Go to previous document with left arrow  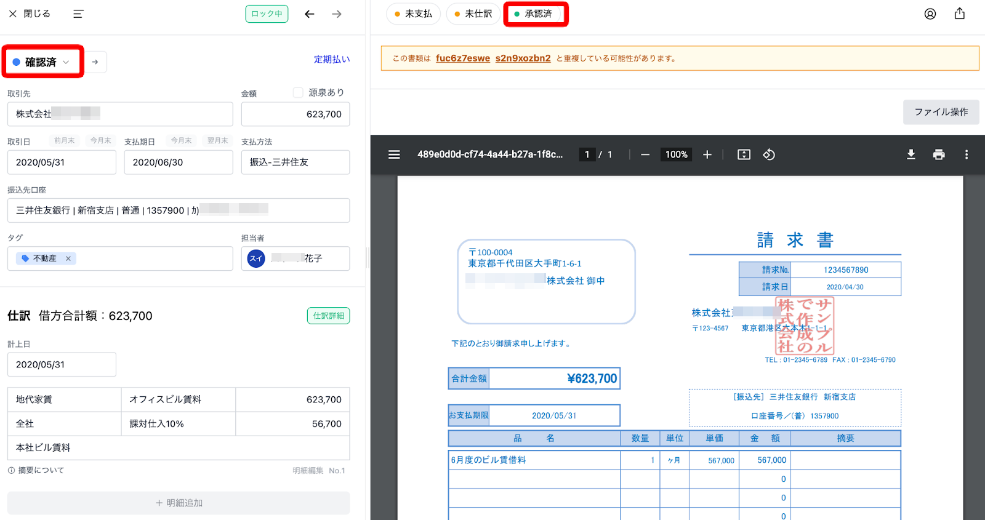(310, 14)
